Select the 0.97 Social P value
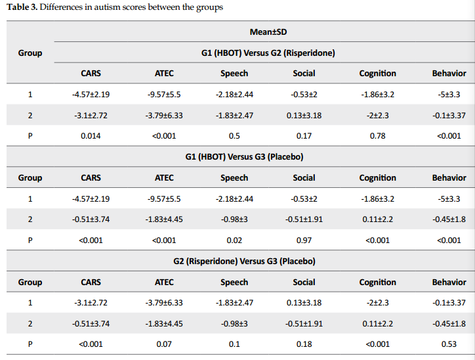The height and width of the screenshot is (360, 475). click(304, 240)
